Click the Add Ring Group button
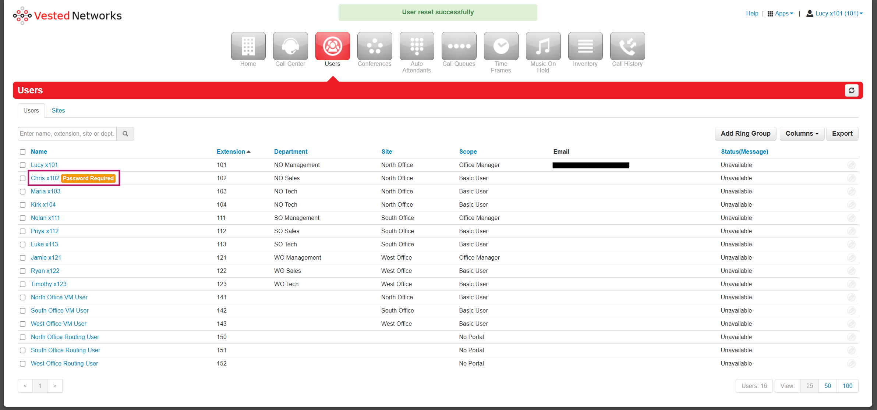877x410 pixels. click(x=745, y=133)
